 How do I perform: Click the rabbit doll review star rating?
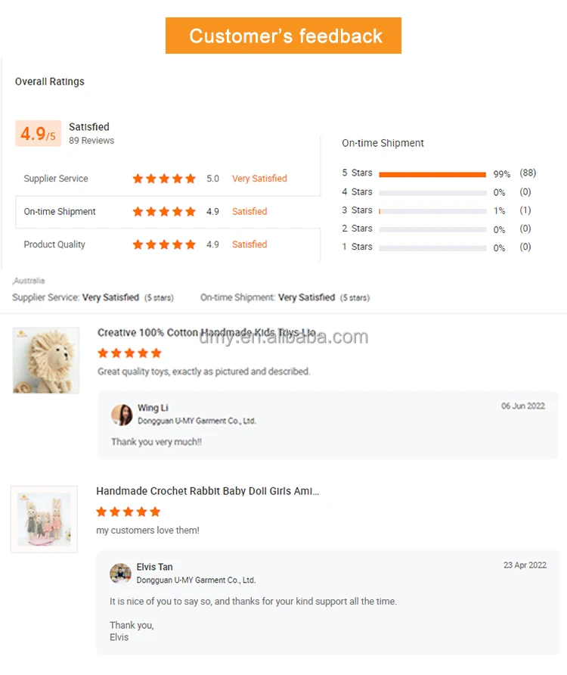click(x=129, y=512)
